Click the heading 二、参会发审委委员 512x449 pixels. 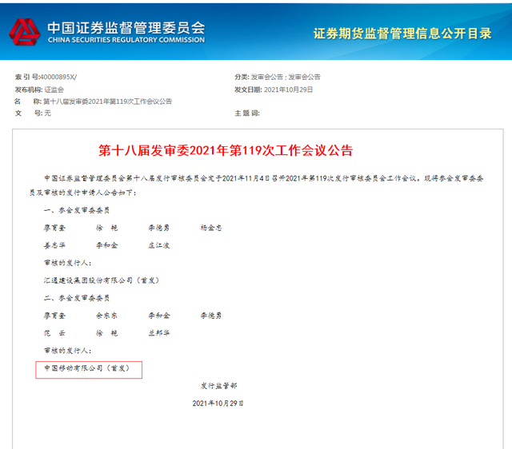(x=76, y=297)
